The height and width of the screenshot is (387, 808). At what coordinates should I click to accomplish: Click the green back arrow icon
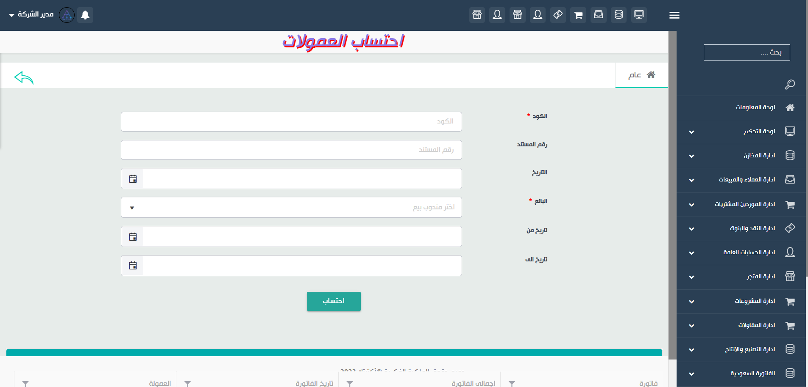click(x=24, y=77)
